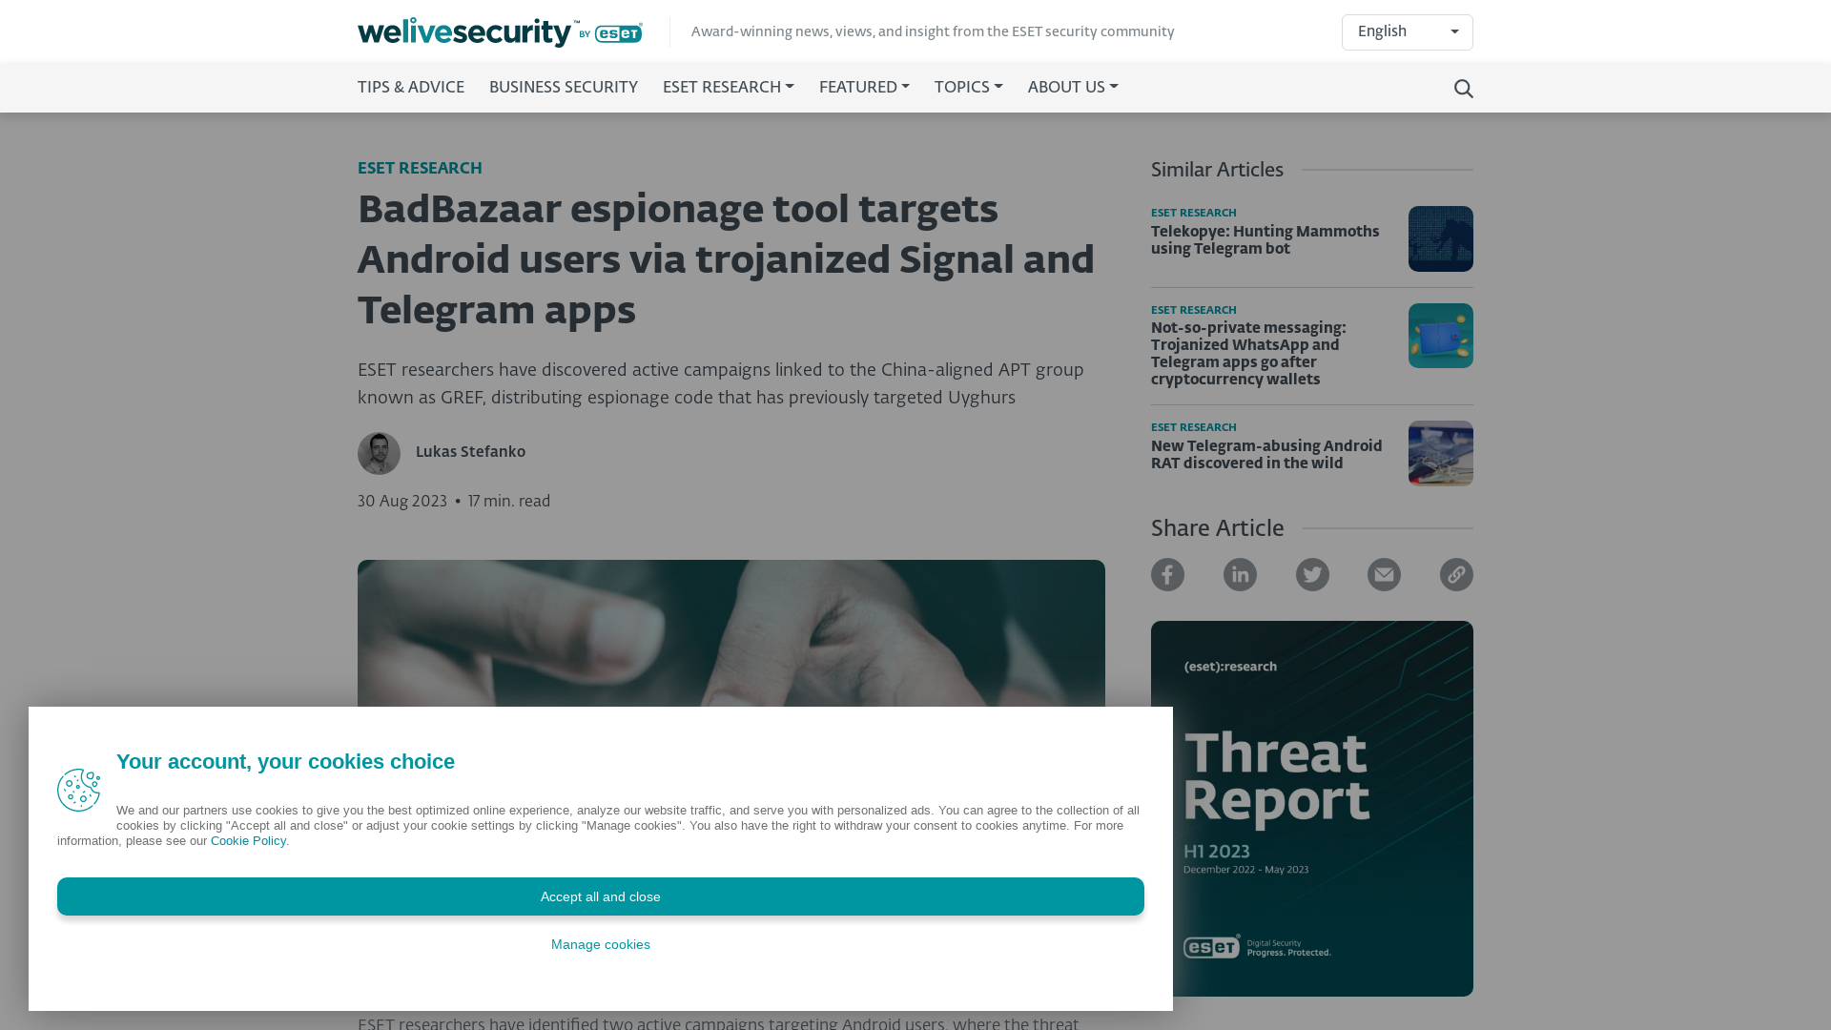Click the Twitter share icon
The width and height of the screenshot is (1831, 1030).
[x=1311, y=573]
